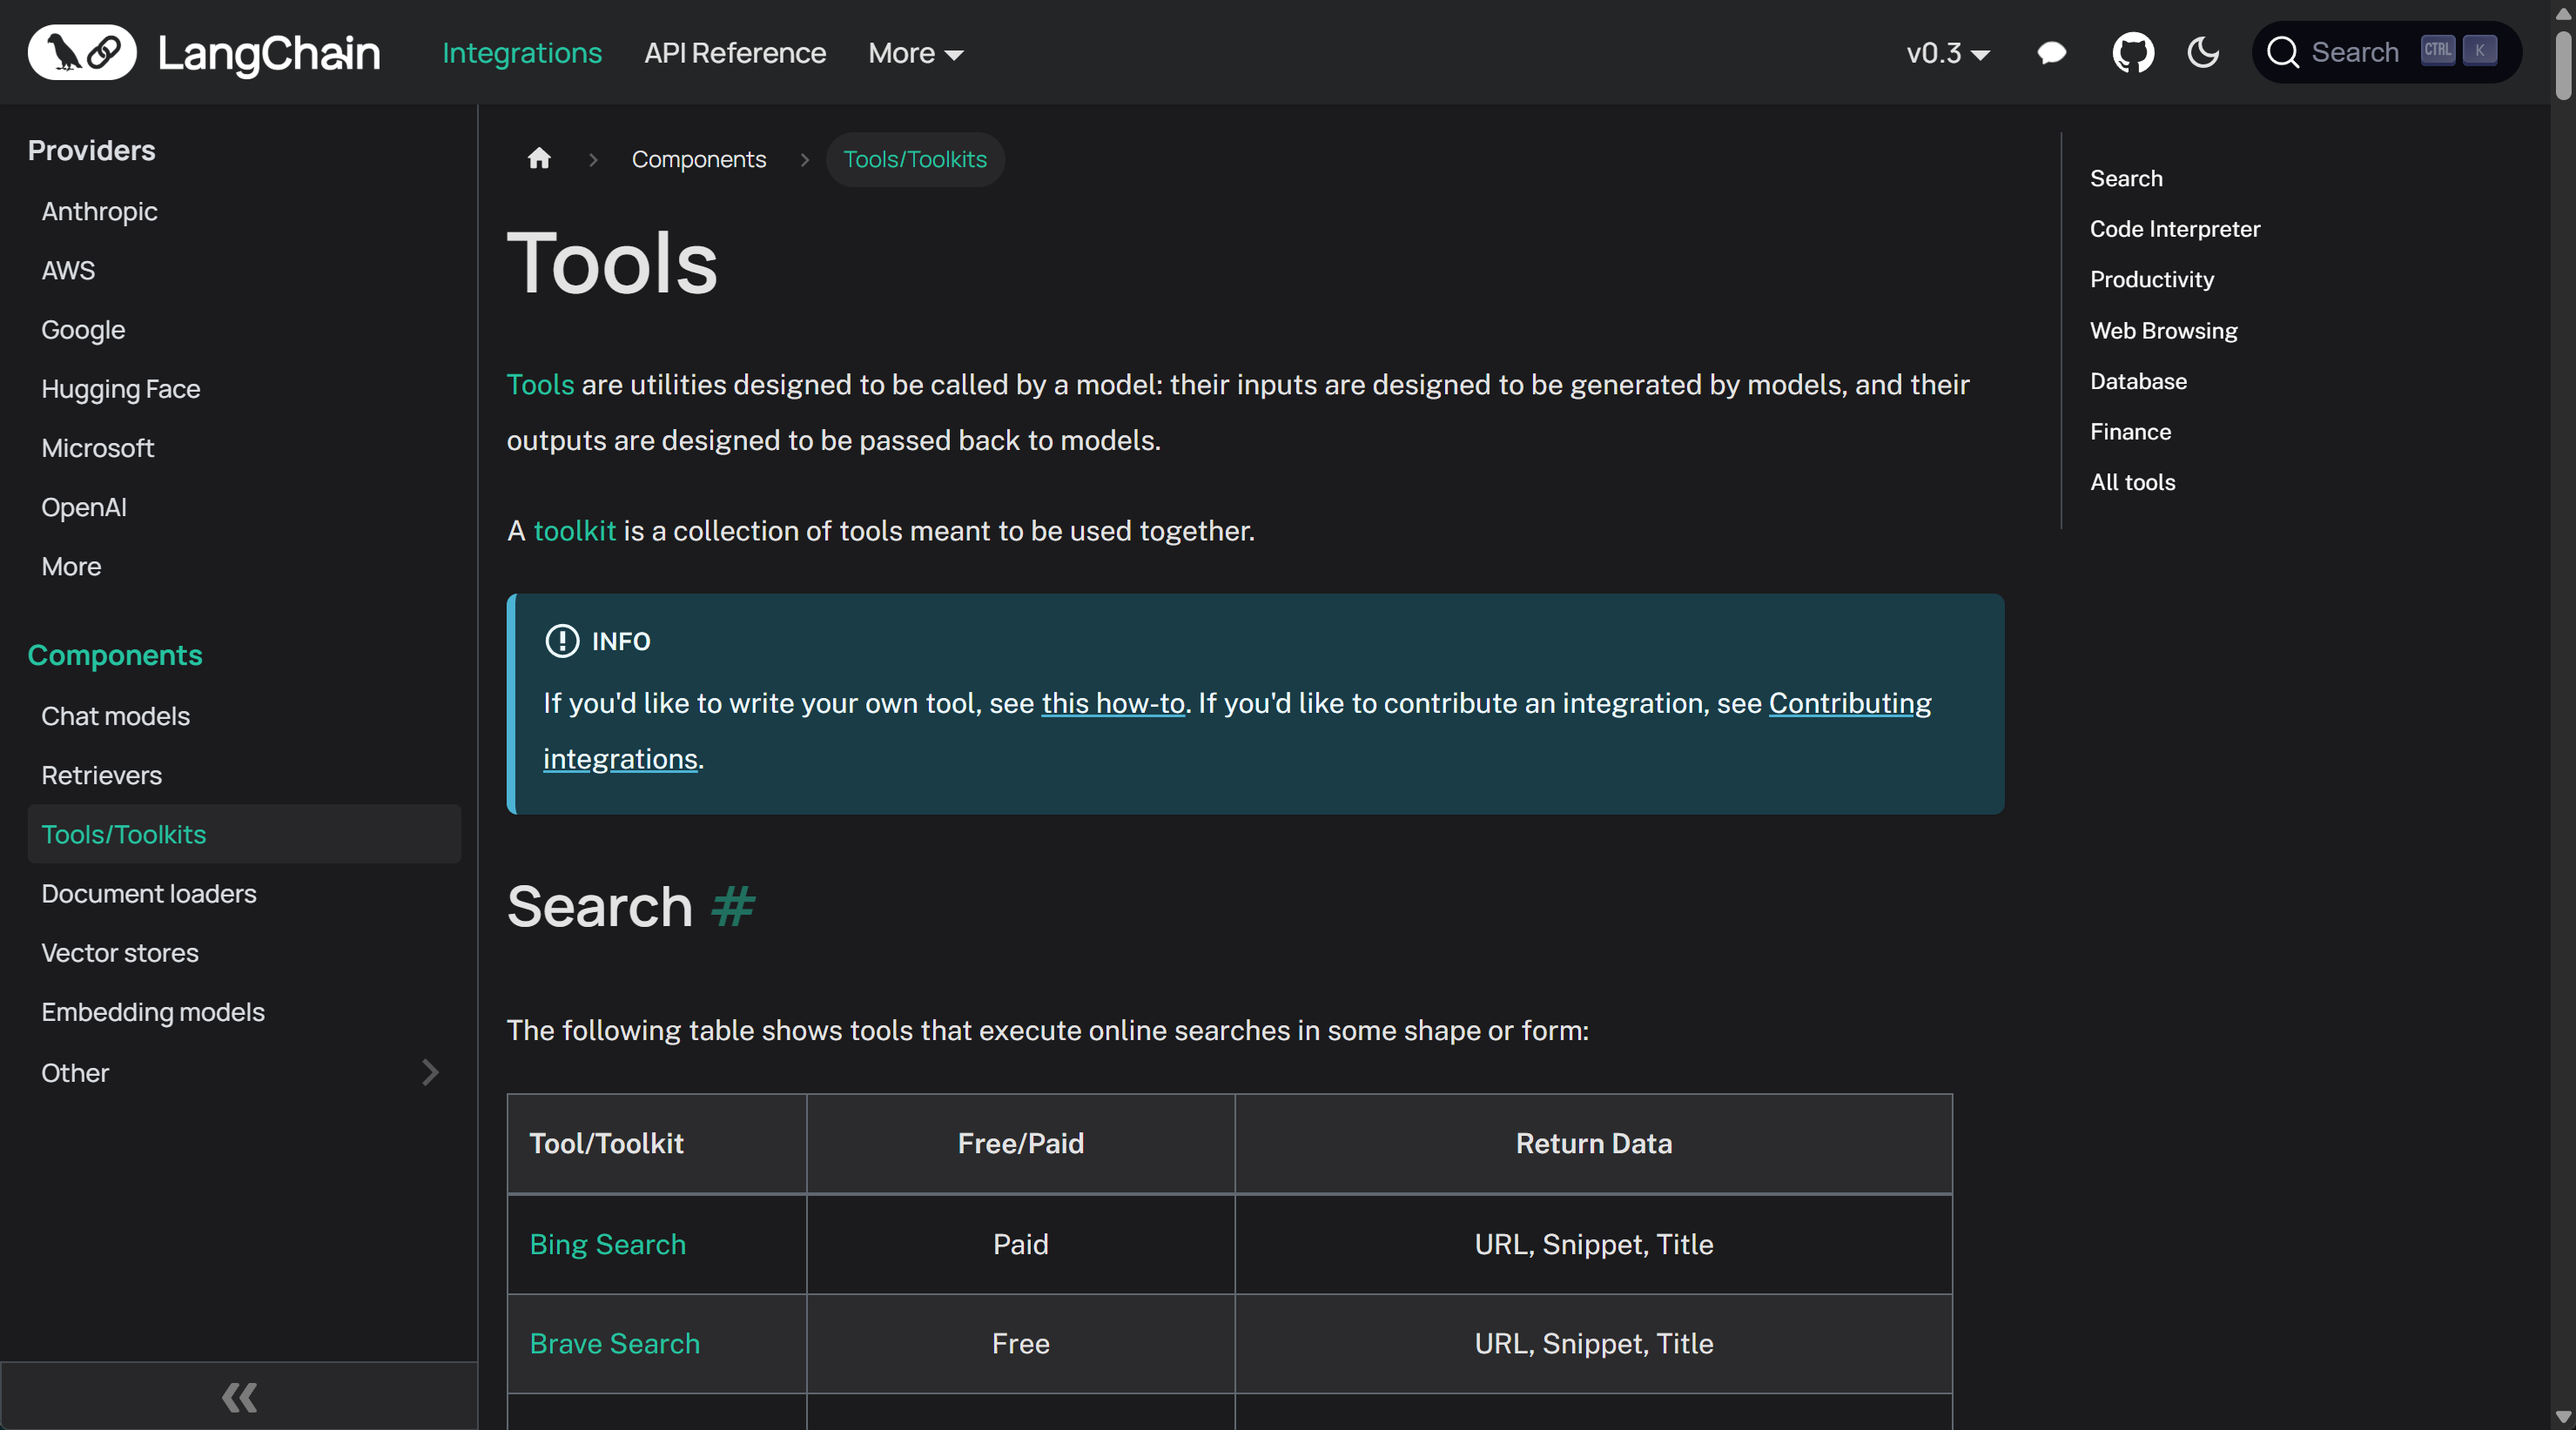Image resolution: width=2576 pixels, height=1430 pixels.
Task: Open Vector stores in sidebar
Action: 120,952
